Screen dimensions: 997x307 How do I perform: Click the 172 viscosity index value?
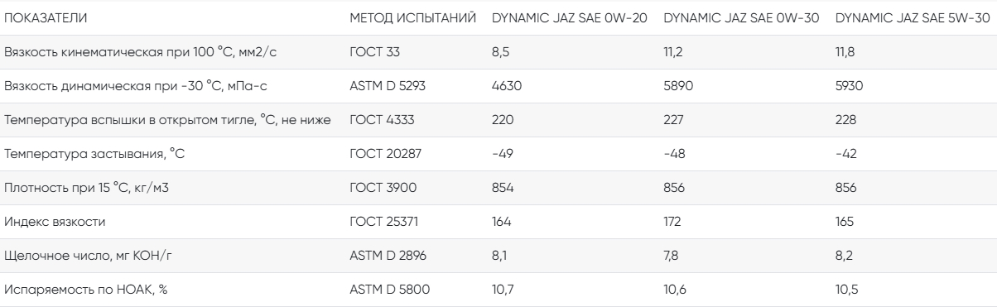click(x=673, y=223)
